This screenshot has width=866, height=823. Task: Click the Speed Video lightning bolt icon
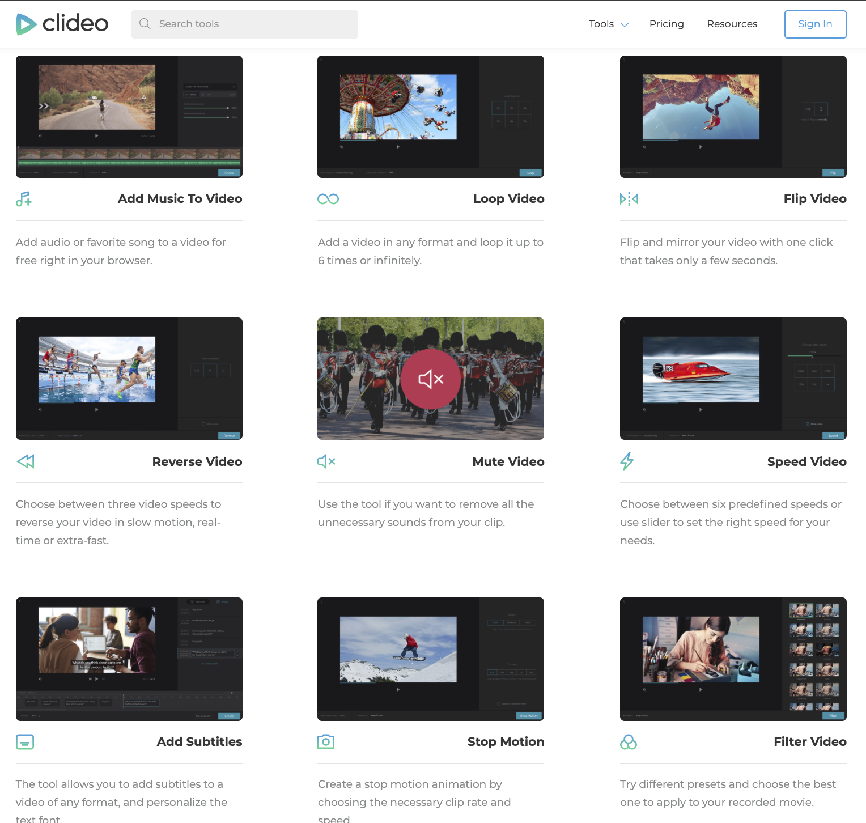(x=627, y=461)
